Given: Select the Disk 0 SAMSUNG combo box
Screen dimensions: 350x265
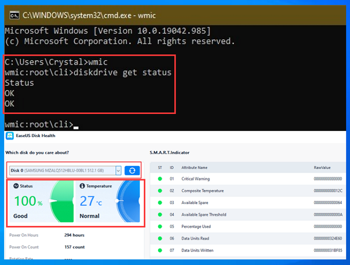Looking at the screenshot, I should pyautogui.click(x=65, y=171).
